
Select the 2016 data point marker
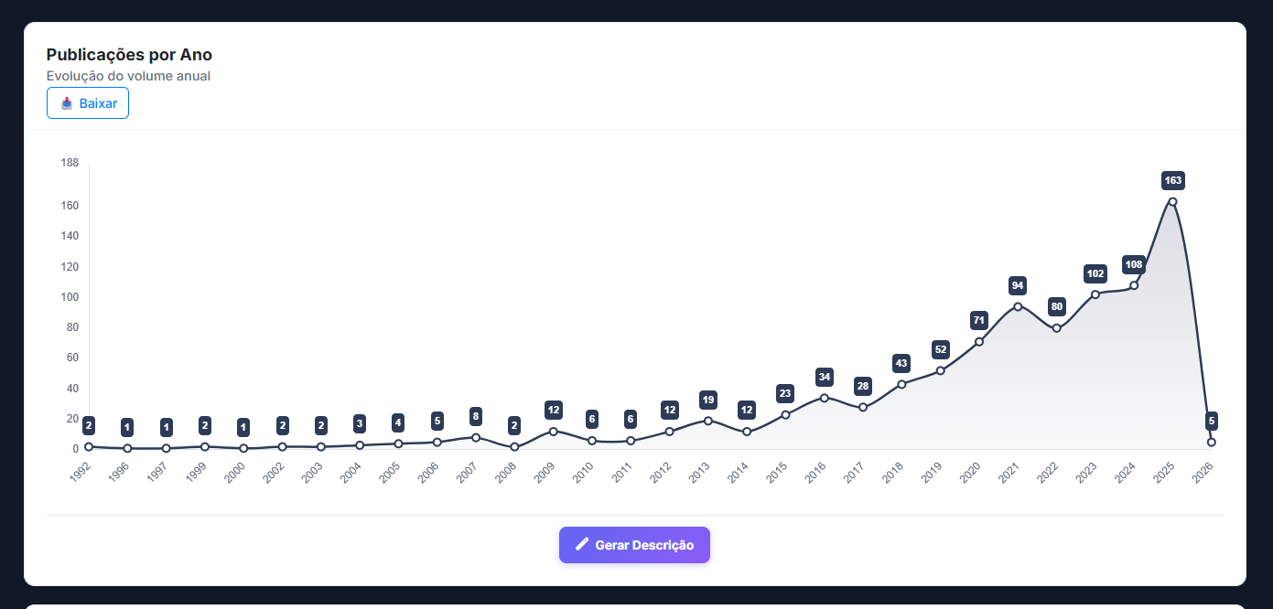pos(825,398)
